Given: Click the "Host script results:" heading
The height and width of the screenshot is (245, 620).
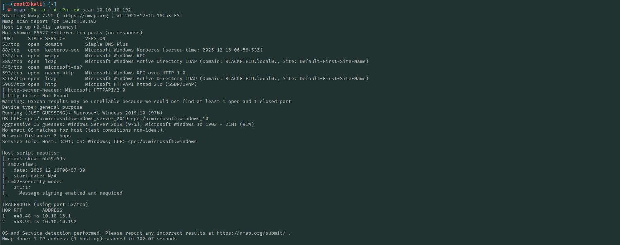Looking at the screenshot, I should (30, 153).
